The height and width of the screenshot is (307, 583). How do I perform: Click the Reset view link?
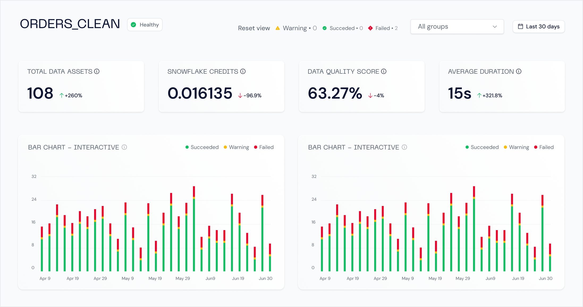pyautogui.click(x=254, y=28)
